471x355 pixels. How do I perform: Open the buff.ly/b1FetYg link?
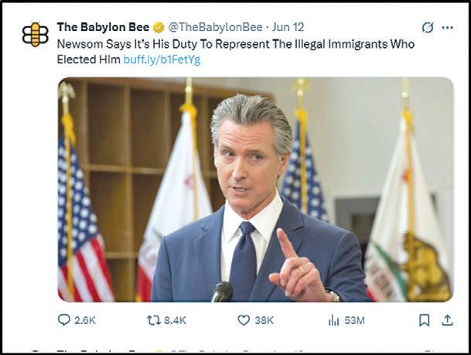click(x=162, y=60)
